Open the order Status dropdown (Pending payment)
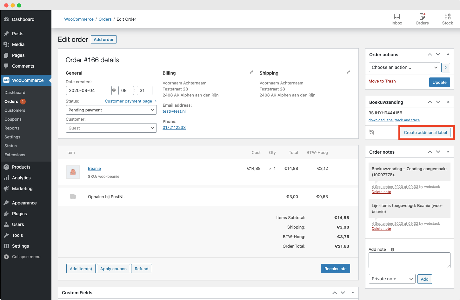The width and height of the screenshot is (460, 300). (x=111, y=110)
